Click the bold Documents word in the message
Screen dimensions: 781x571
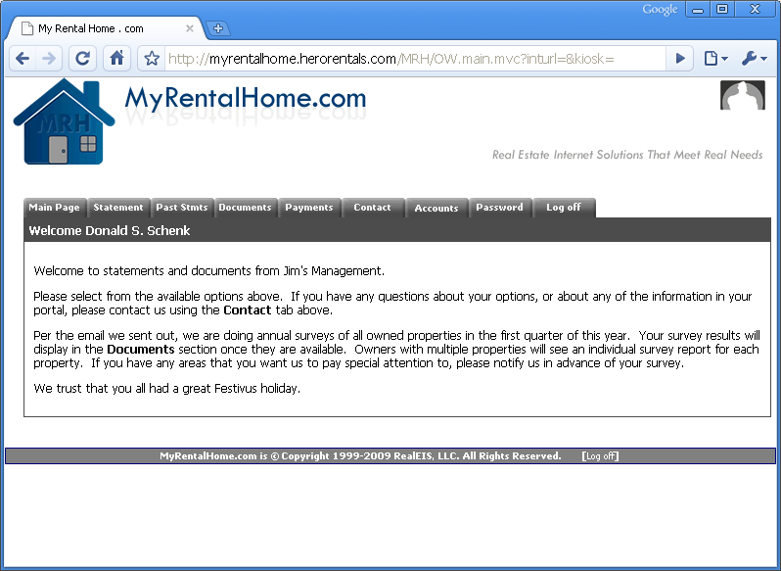141,350
